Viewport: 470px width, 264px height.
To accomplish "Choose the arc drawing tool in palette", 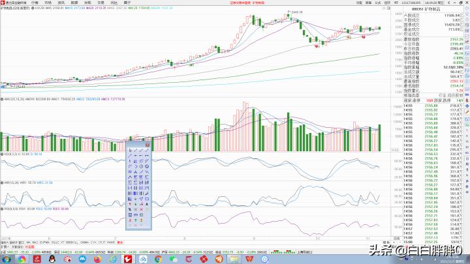I will click(136, 166).
